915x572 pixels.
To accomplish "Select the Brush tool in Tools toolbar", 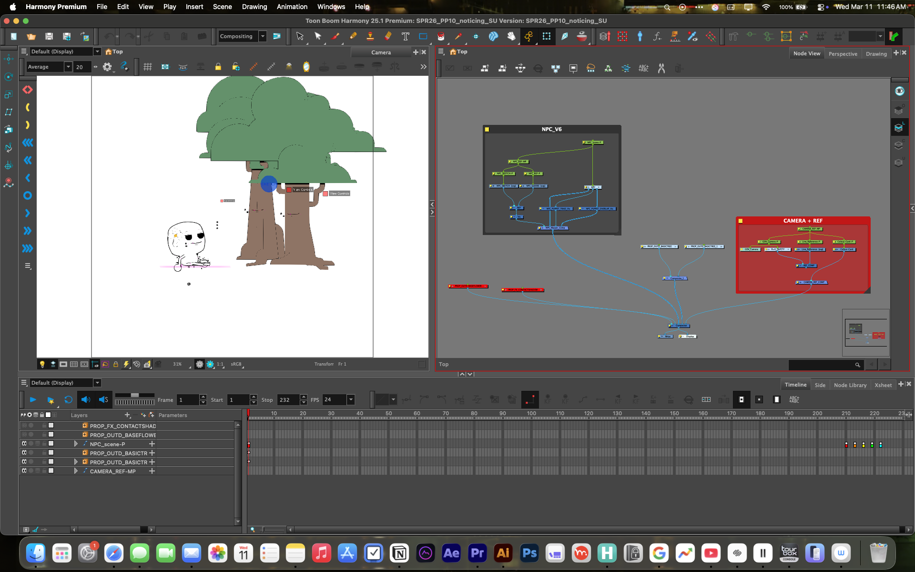I will point(335,36).
